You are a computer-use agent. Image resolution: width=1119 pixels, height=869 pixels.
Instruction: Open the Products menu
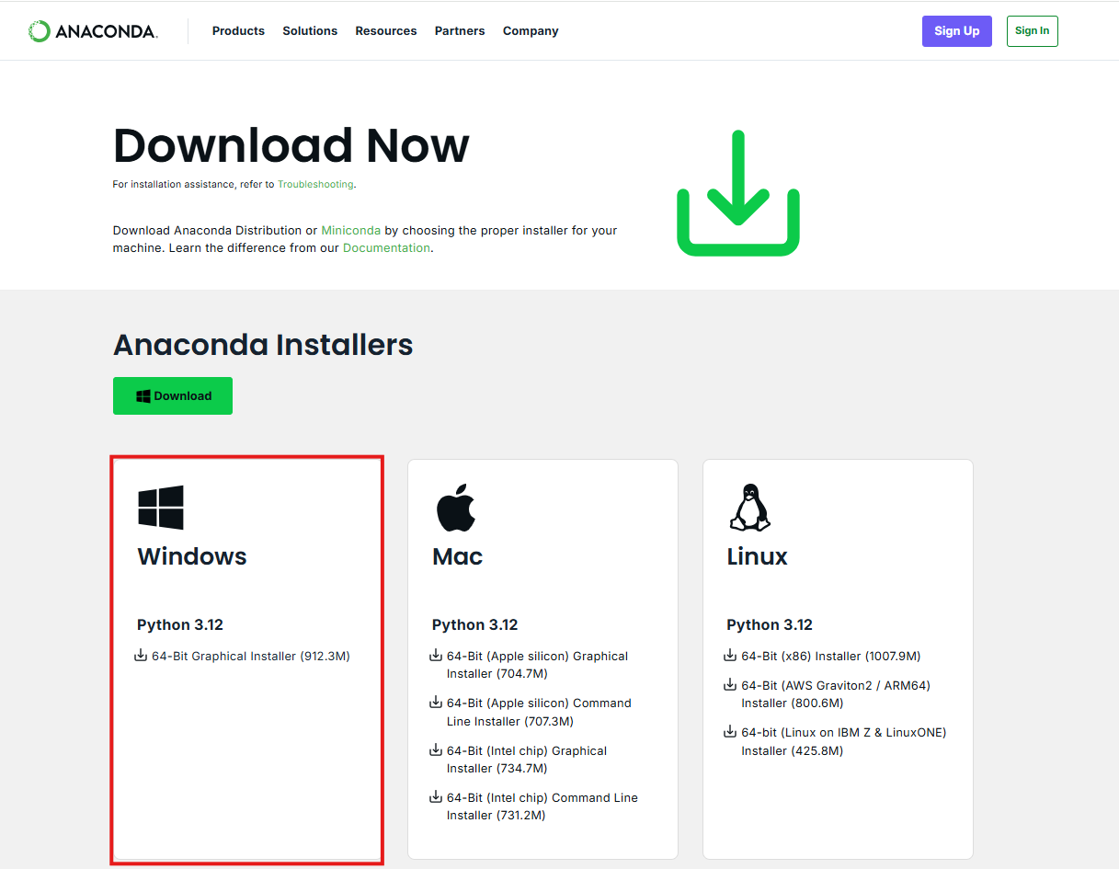[238, 31]
